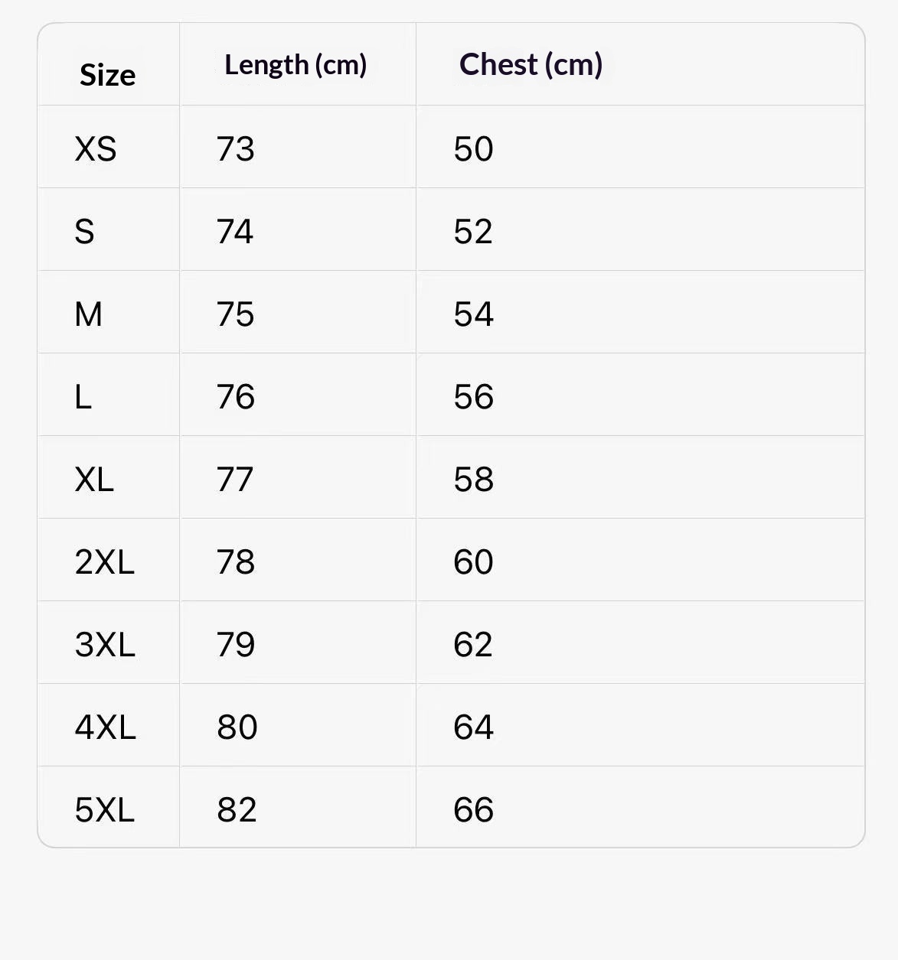
Task: Select the XS size cell
Action: [x=96, y=148]
